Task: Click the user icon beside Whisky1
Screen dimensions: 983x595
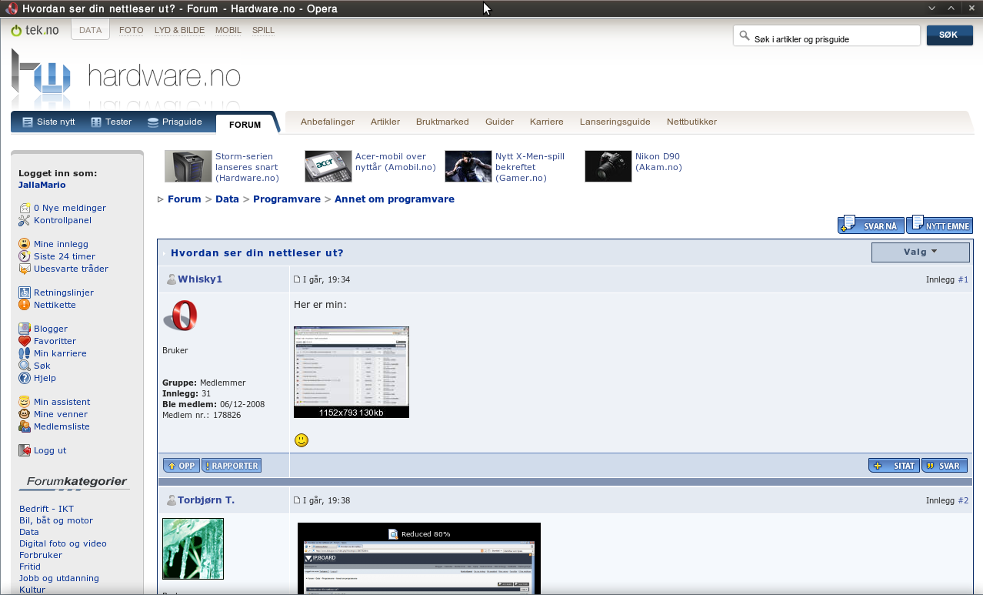Action: [172, 279]
